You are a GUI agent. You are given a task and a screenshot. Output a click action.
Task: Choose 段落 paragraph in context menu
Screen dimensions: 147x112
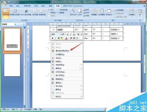pyautogui.click(x=67, y=62)
